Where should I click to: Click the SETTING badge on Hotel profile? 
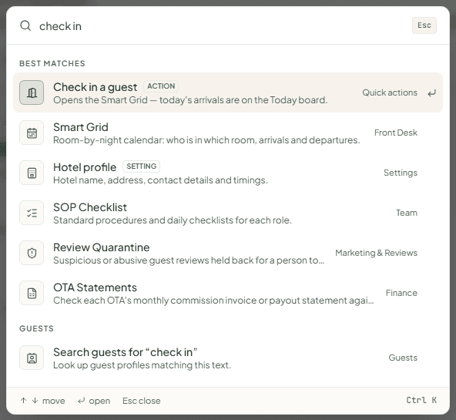pos(141,166)
